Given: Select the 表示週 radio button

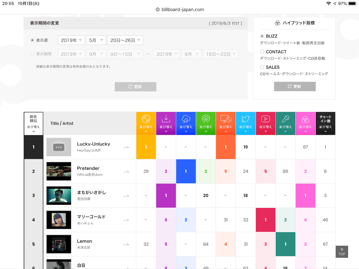Looking at the screenshot, I should pos(32,40).
